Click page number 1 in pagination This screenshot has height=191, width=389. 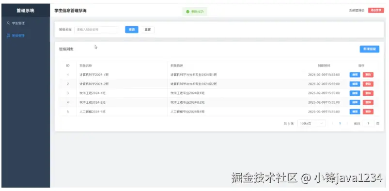[x=340, y=124]
